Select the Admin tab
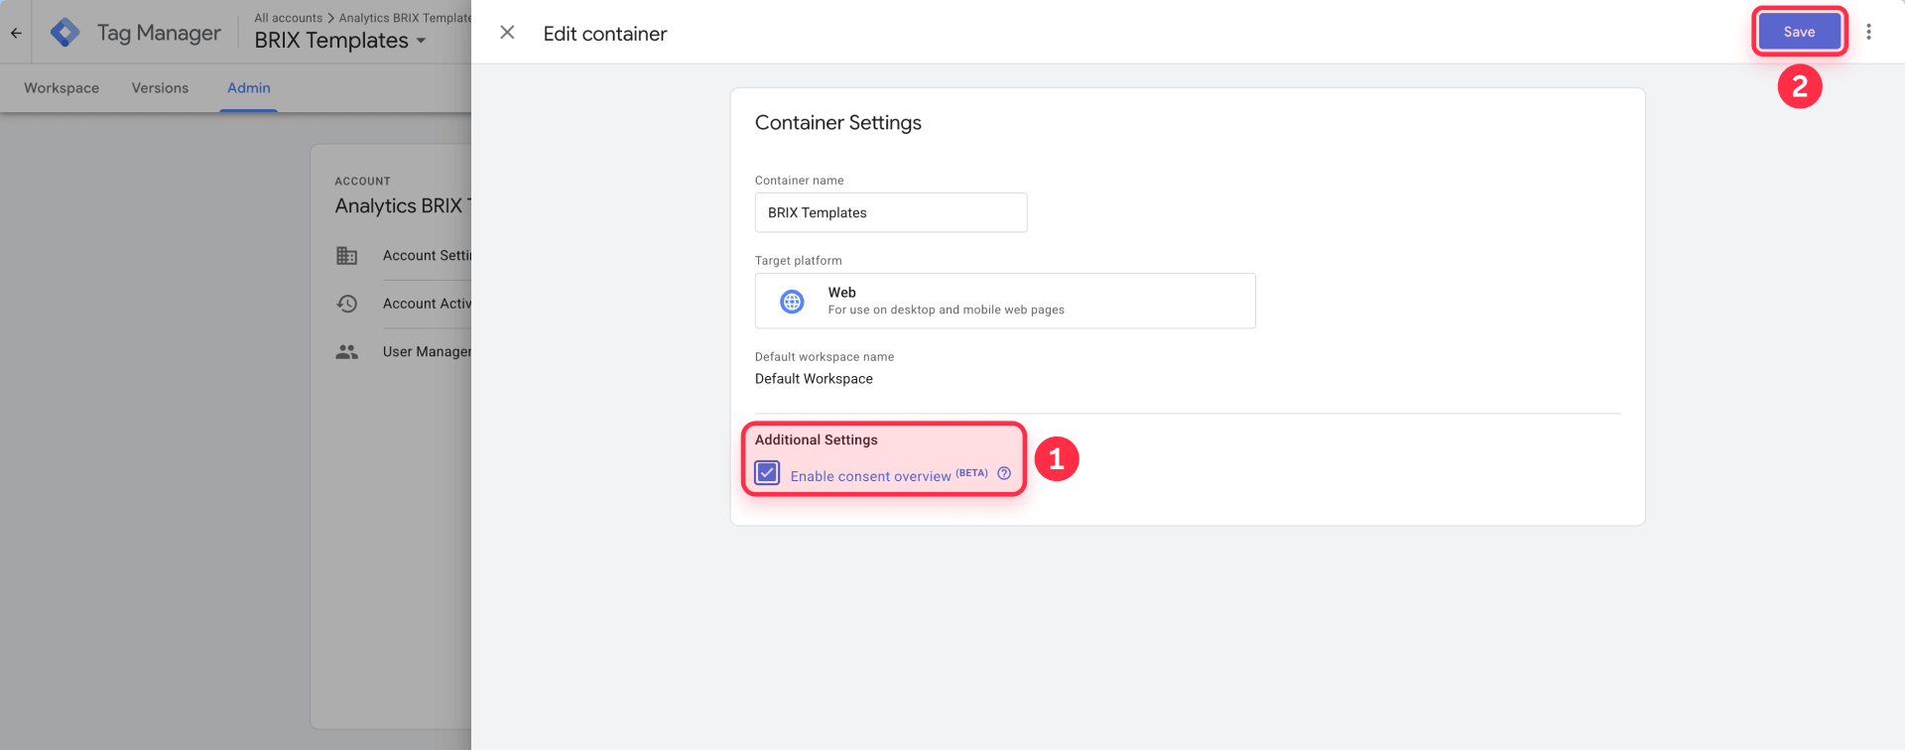Image resolution: width=1905 pixels, height=750 pixels. 248,88
